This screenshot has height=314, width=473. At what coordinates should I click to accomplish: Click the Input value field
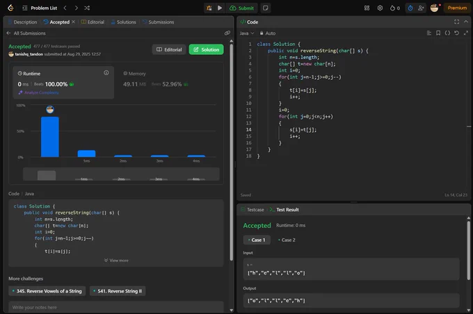coord(351,269)
